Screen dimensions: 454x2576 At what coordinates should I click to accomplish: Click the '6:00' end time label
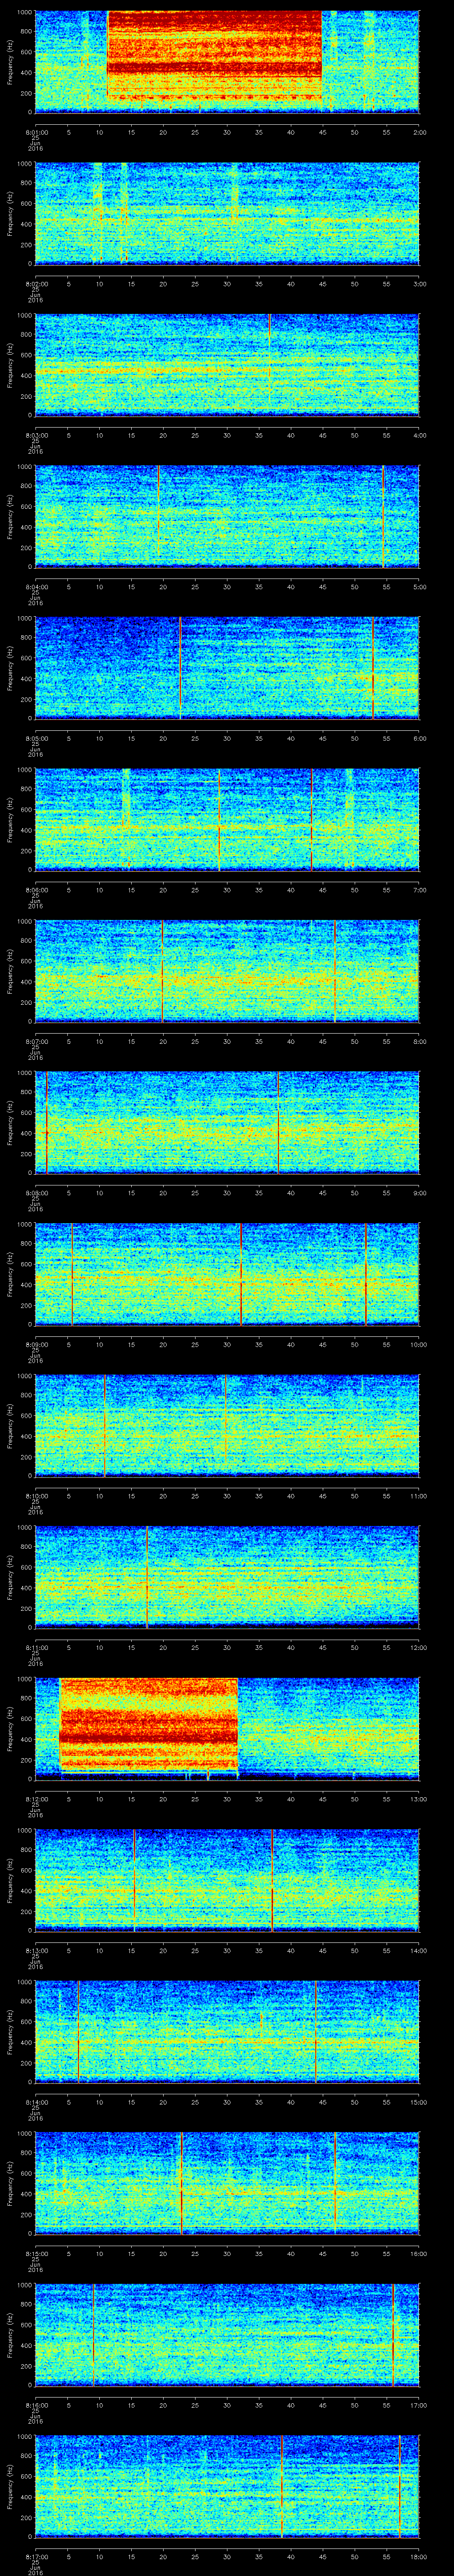pos(419,738)
